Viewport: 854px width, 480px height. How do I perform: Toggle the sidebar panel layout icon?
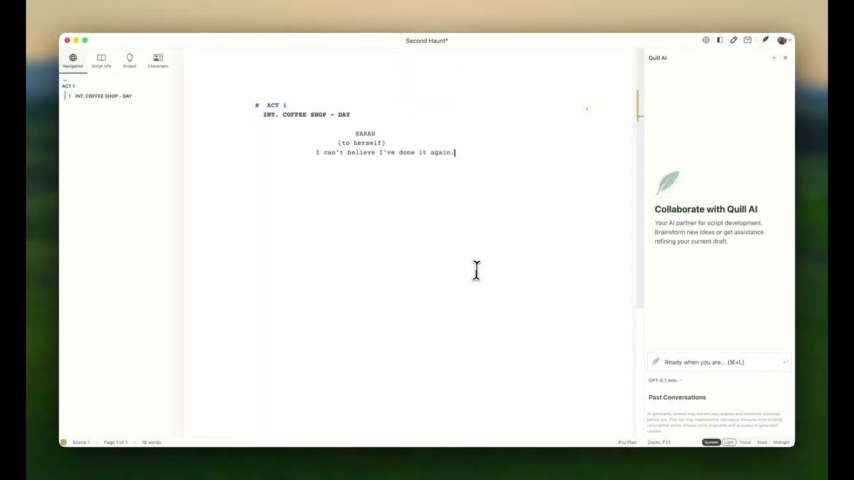[x=720, y=40]
